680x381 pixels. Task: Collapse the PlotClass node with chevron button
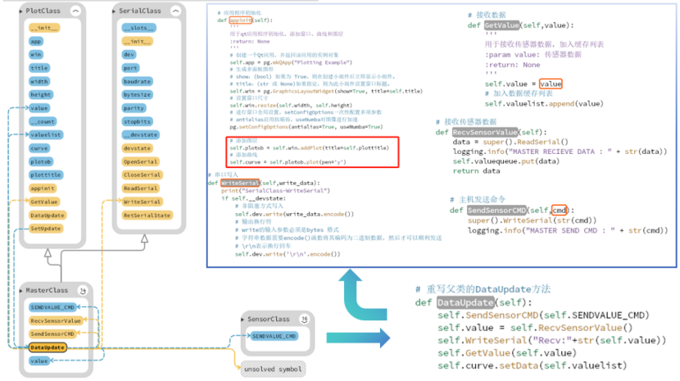75,11
